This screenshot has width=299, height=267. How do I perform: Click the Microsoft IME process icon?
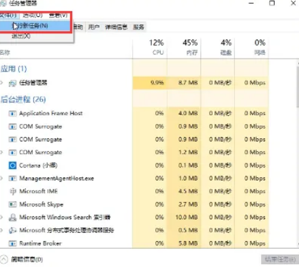coord(12,191)
